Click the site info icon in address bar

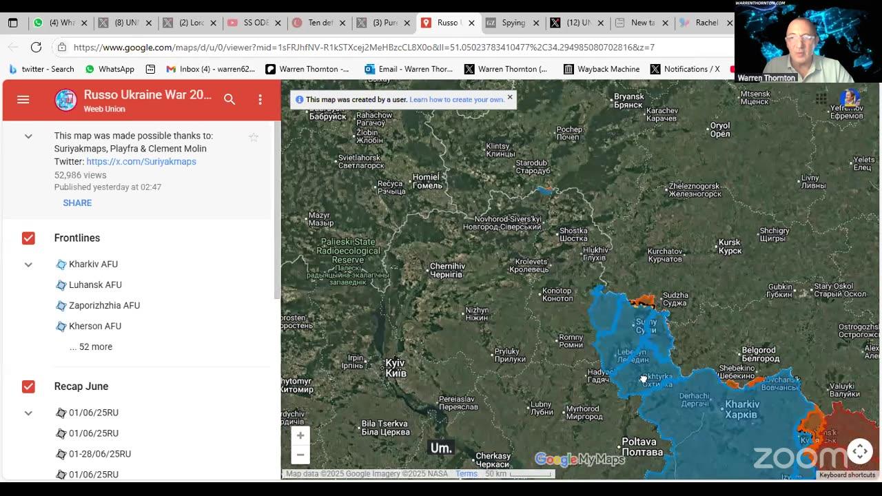tap(62, 47)
